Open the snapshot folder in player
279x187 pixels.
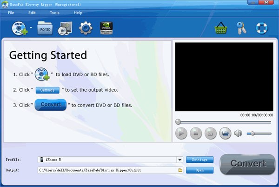pos(225,134)
